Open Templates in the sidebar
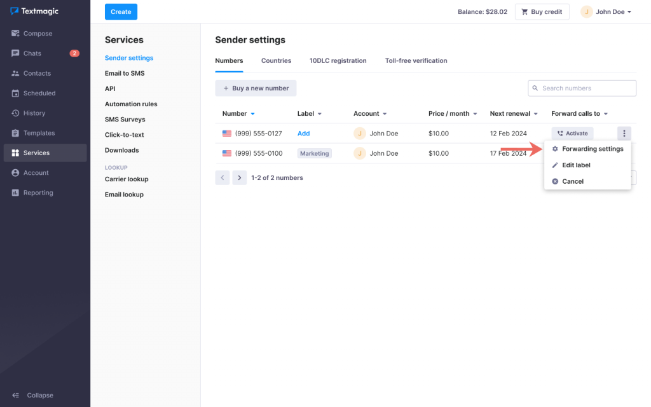The height and width of the screenshot is (407, 651). (x=39, y=133)
